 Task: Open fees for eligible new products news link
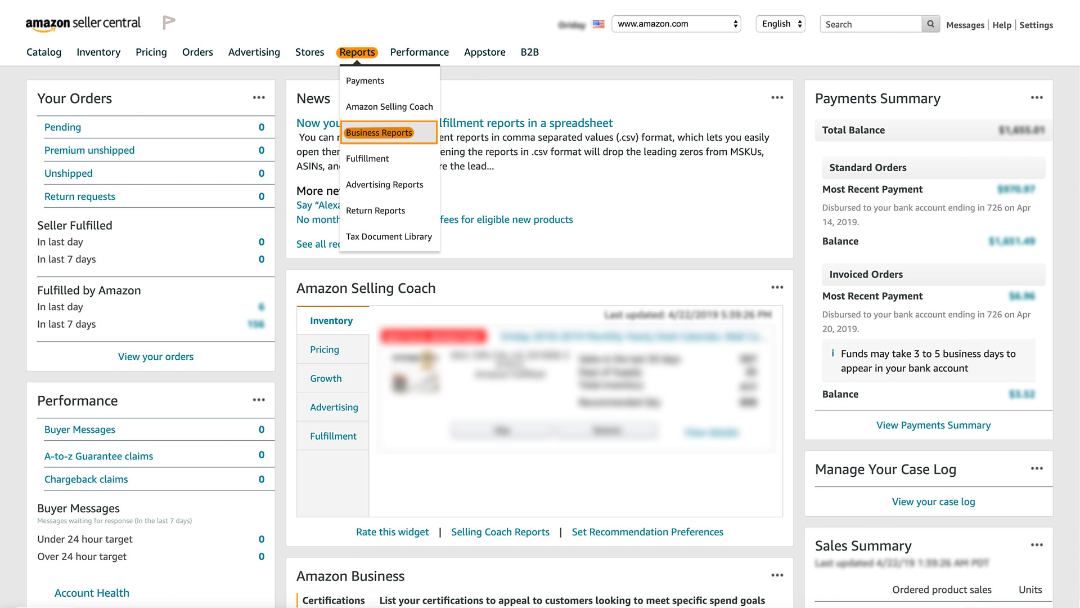pos(506,220)
